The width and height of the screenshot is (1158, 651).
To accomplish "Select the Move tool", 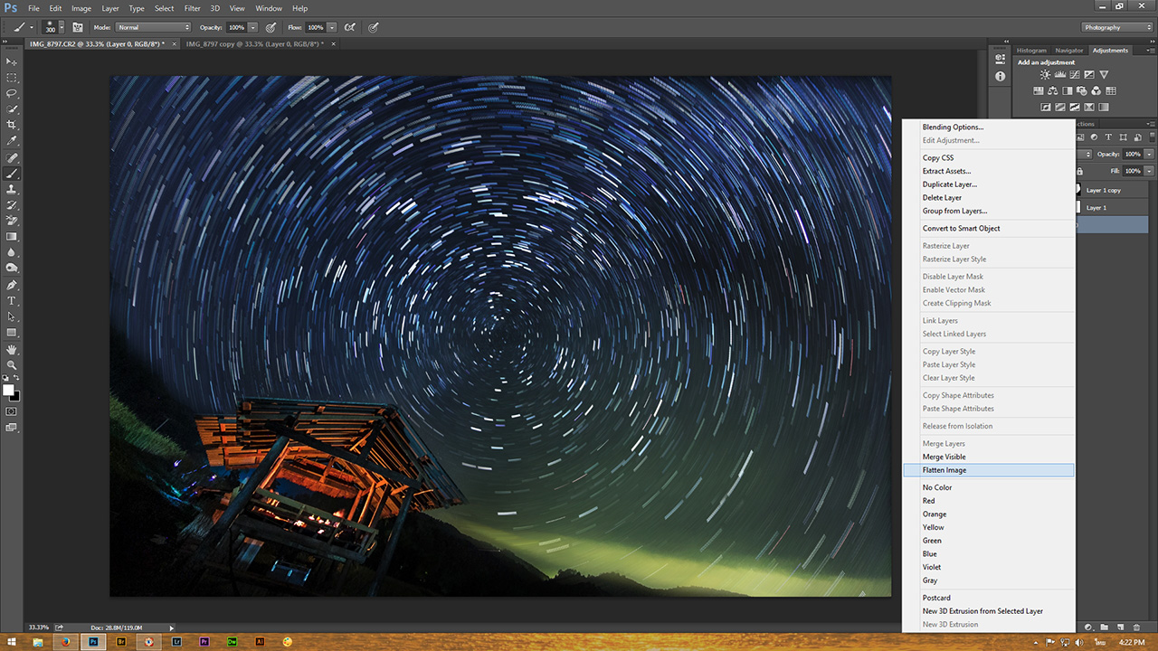I will pyautogui.click(x=12, y=61).
